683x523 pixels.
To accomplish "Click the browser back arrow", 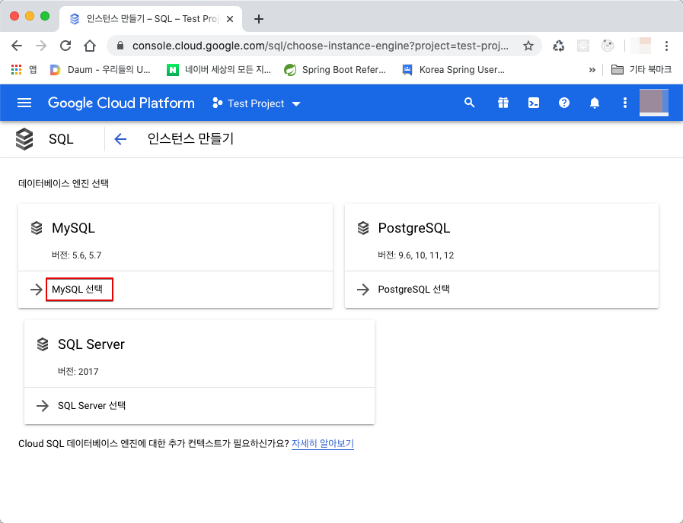I will (x=17, y=46).
